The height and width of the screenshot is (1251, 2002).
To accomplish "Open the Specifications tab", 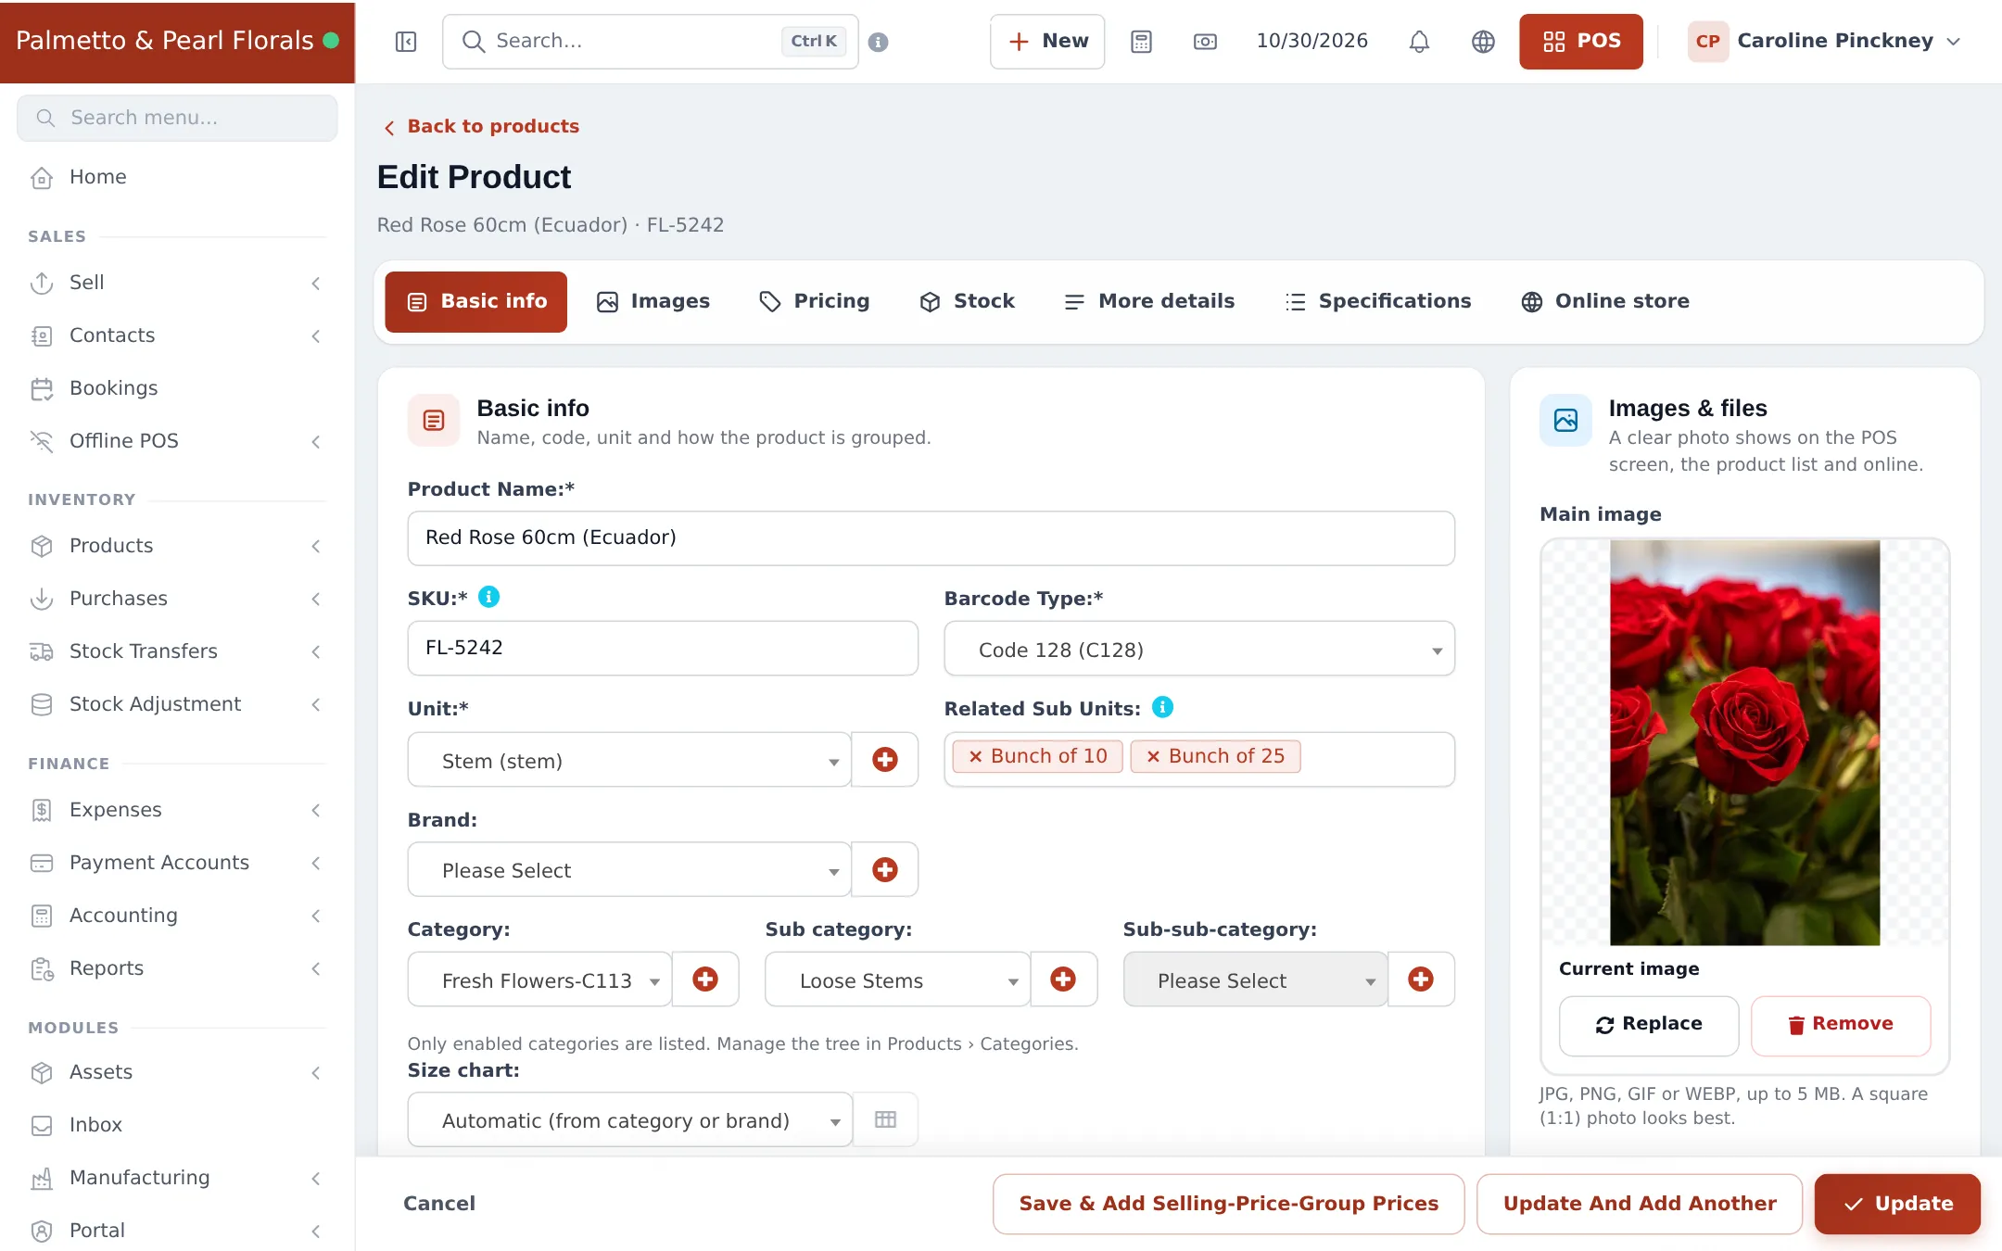I will 1378,302.
